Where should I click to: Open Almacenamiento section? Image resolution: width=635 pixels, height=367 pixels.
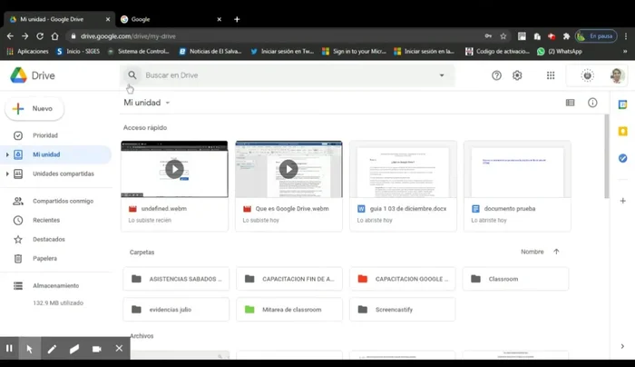coord(55,285)
